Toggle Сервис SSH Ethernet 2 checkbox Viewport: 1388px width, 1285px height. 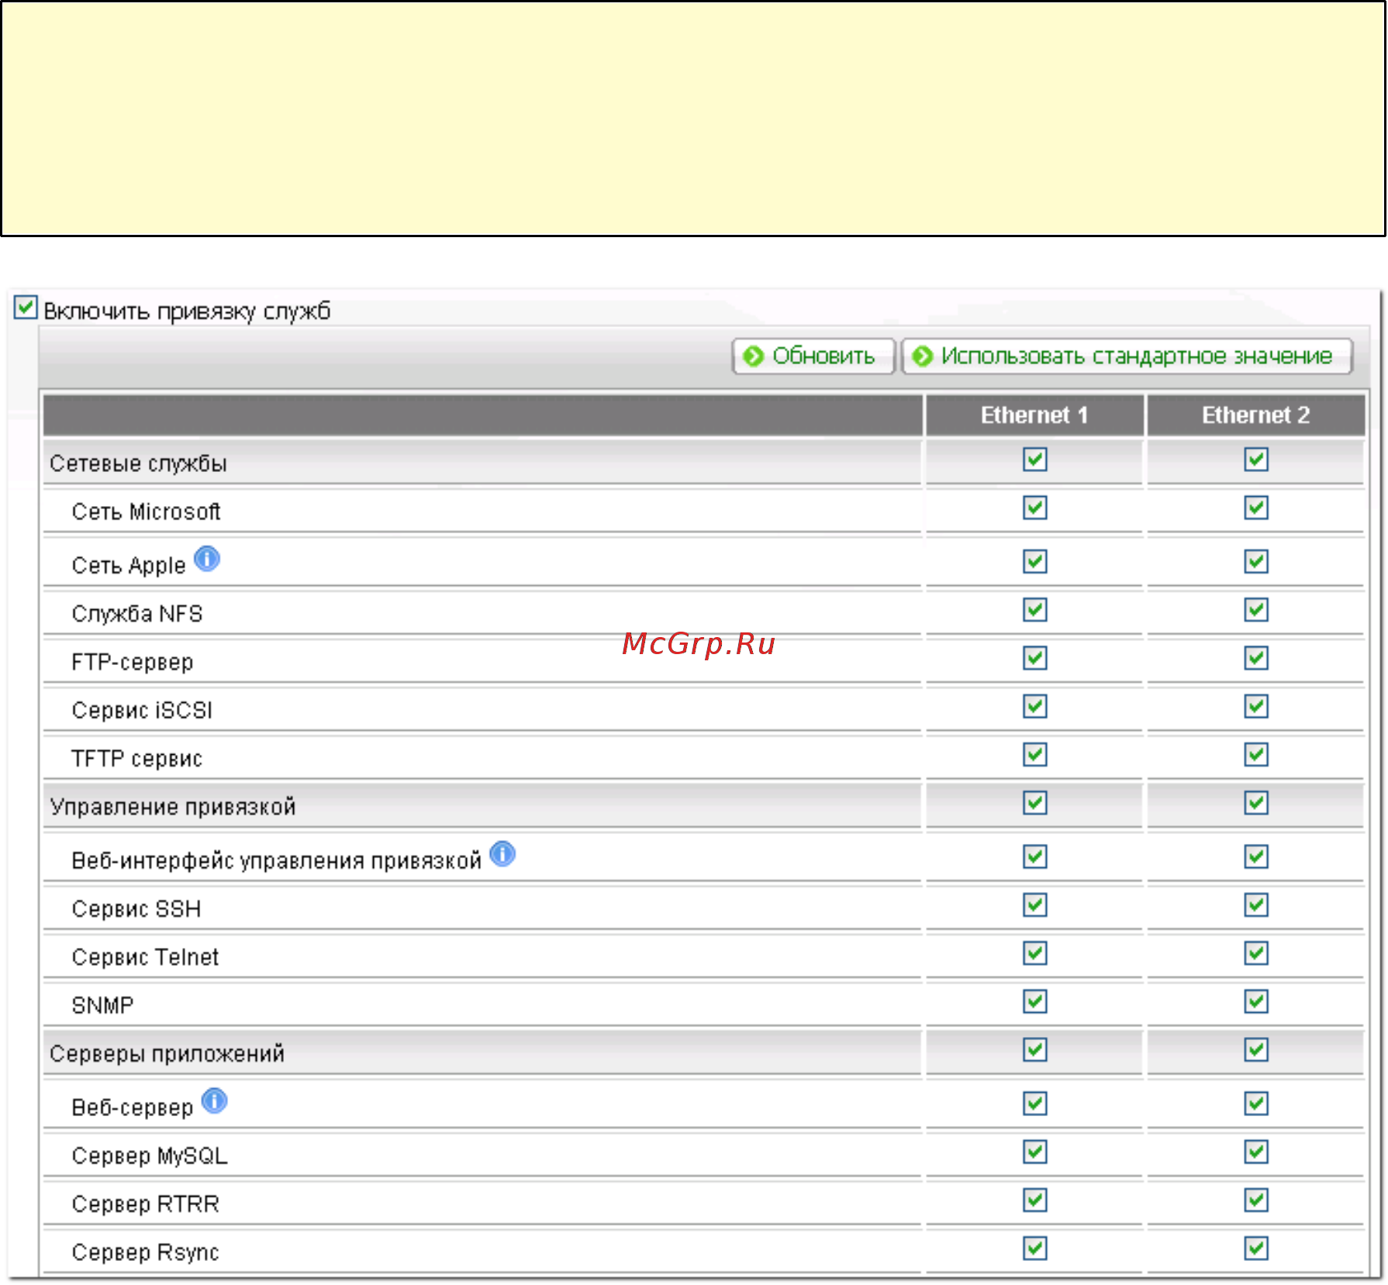point(1256,904)
